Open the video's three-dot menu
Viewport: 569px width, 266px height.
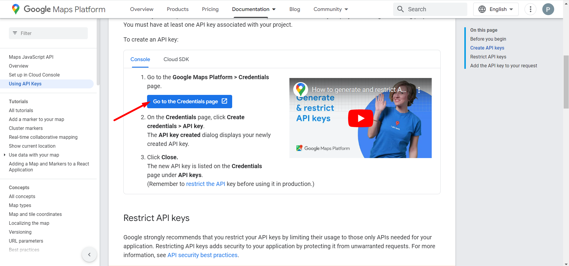[419, 90]
